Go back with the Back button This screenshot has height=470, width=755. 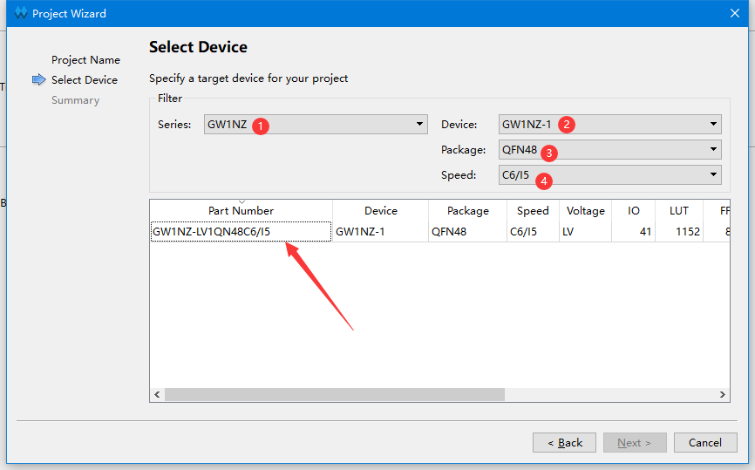[x=564, y=443]
